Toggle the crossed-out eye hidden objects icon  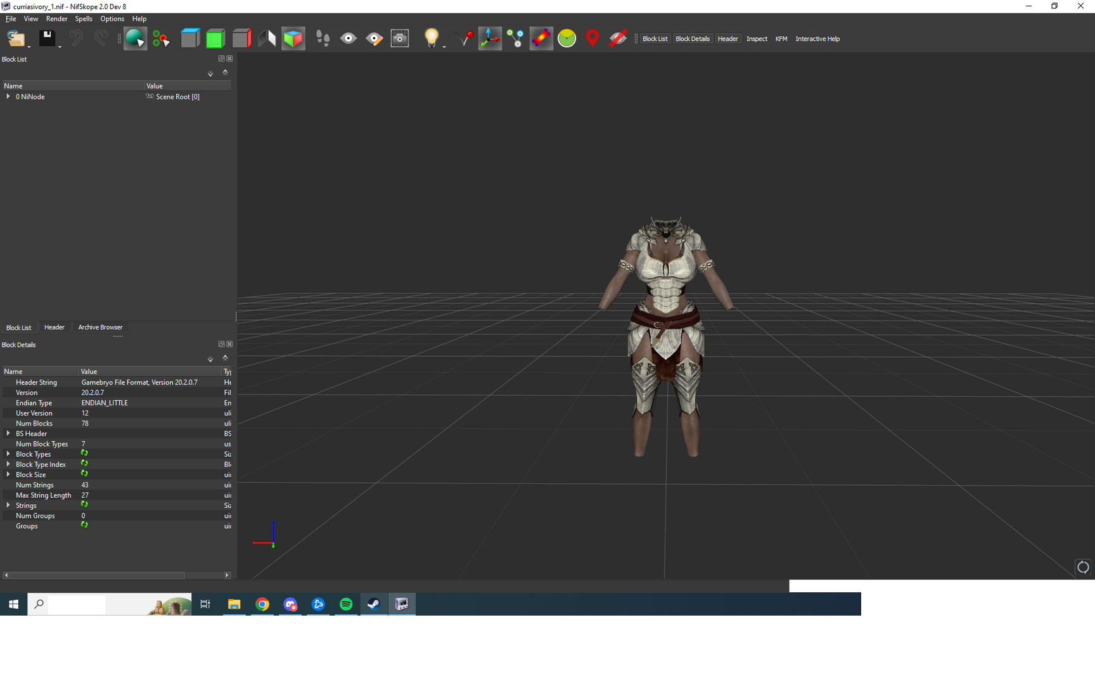[x=618, y=39]
